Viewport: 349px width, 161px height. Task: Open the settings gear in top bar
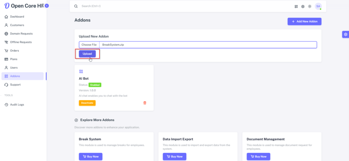(303, 6)
